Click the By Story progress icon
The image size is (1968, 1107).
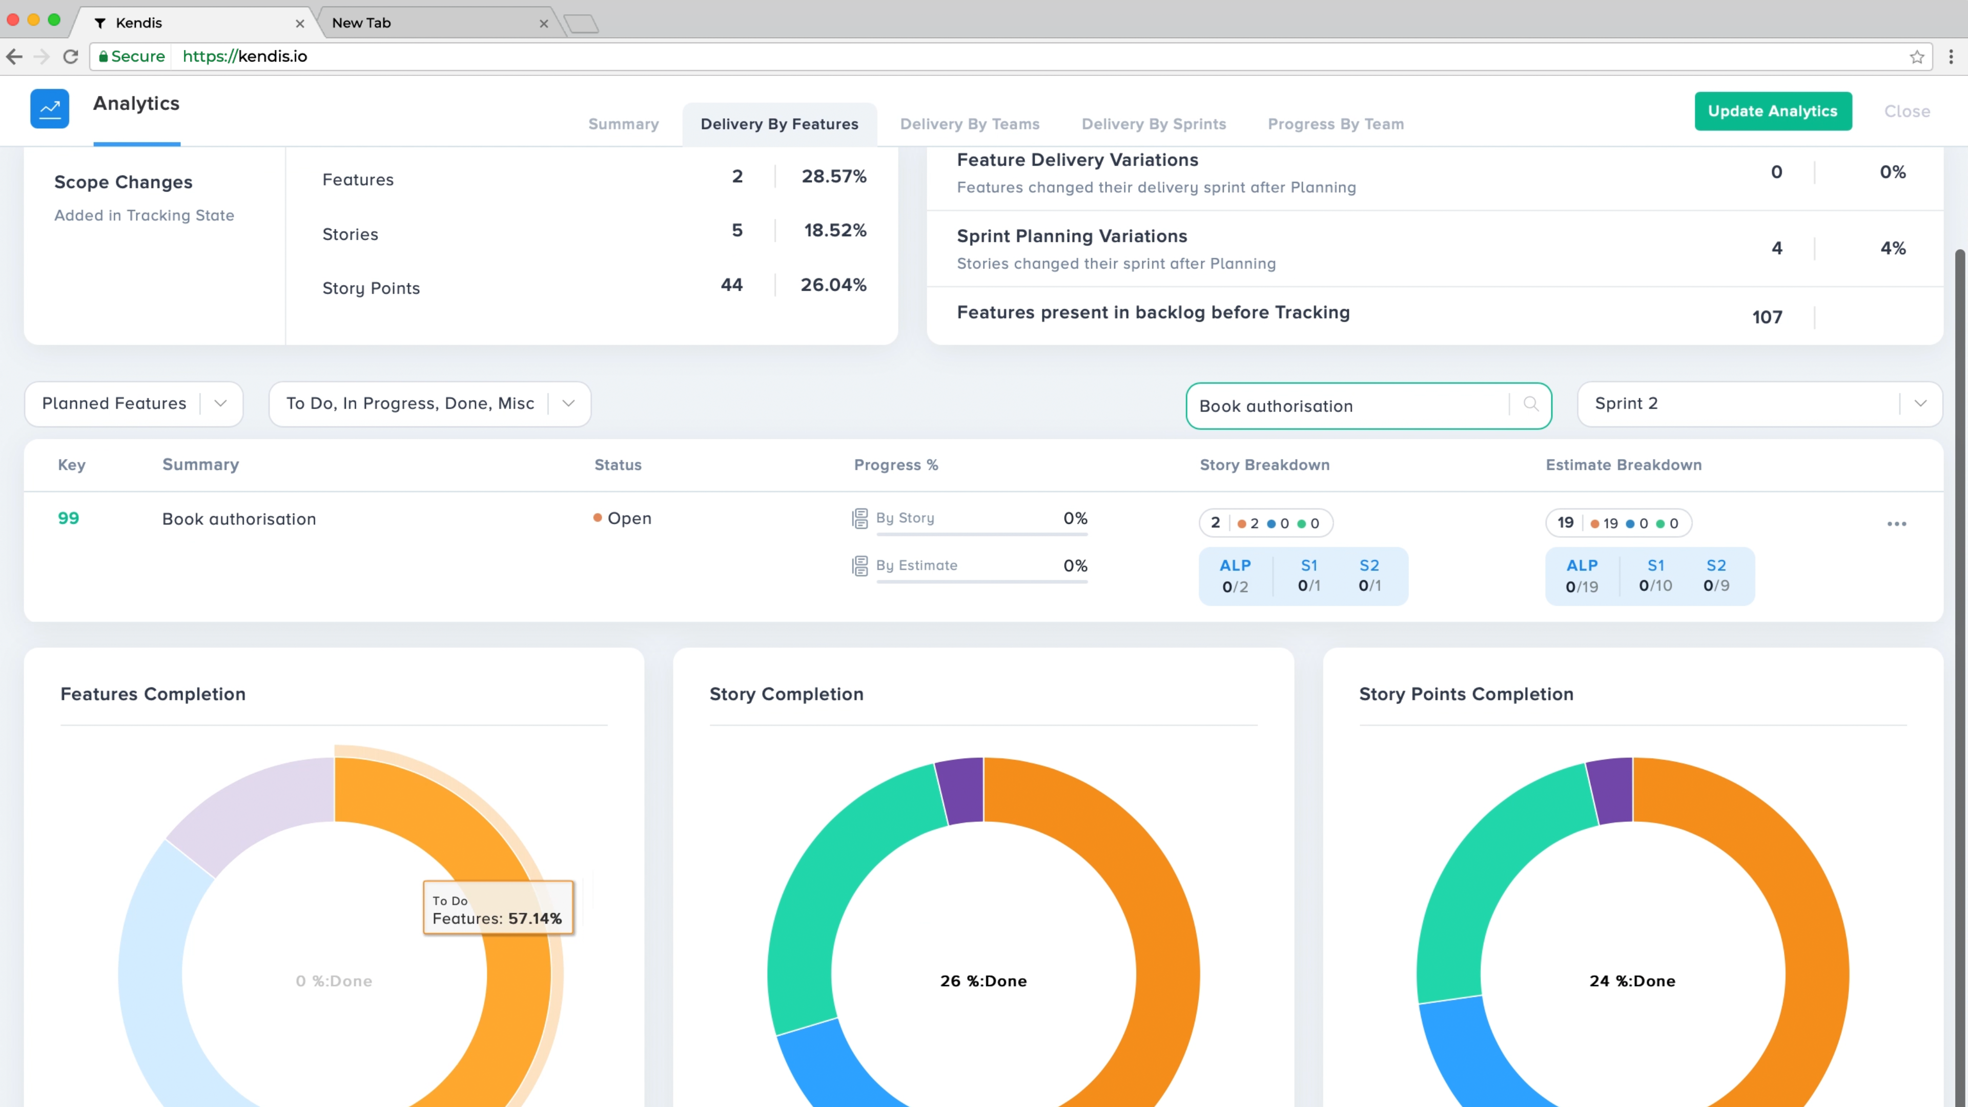pos(859,518)
